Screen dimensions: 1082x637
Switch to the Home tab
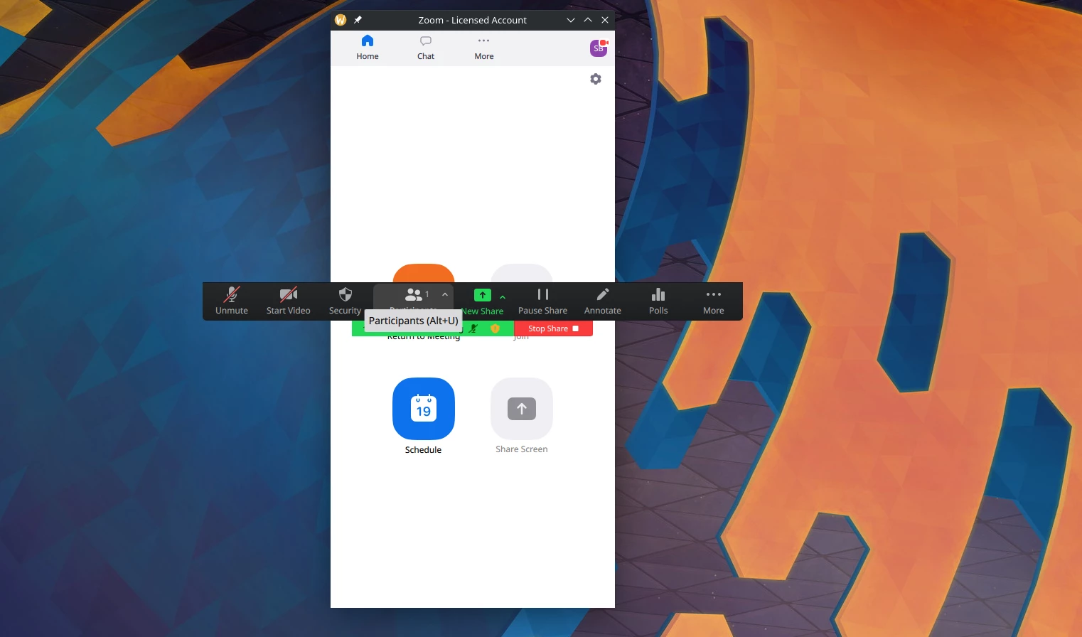click(368, 48)
